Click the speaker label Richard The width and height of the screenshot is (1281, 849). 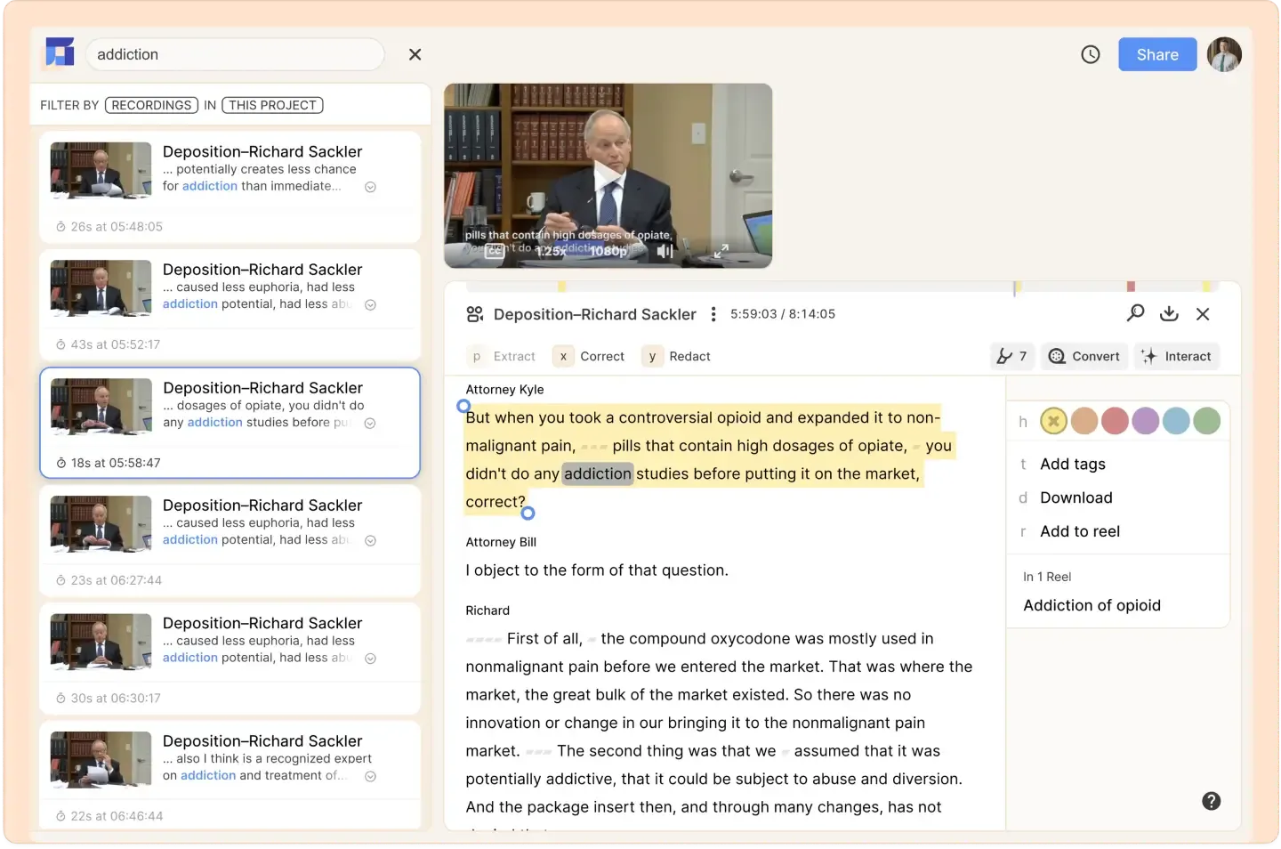tap(487, 610)
